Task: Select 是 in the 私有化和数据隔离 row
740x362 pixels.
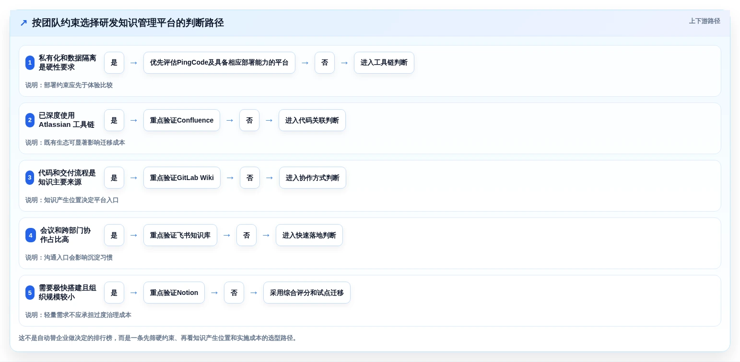Action: [114, 63]
